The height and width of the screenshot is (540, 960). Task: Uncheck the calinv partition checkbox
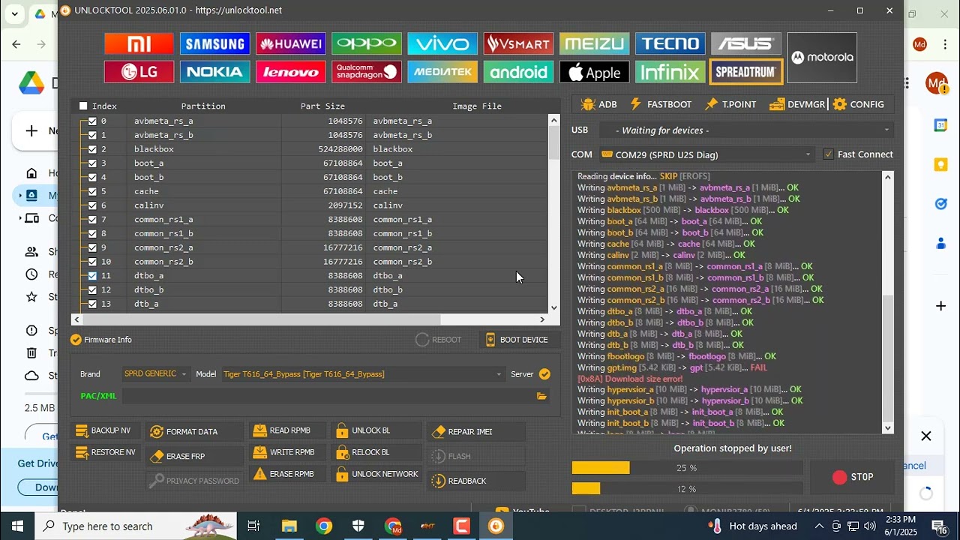coord(92,205)
